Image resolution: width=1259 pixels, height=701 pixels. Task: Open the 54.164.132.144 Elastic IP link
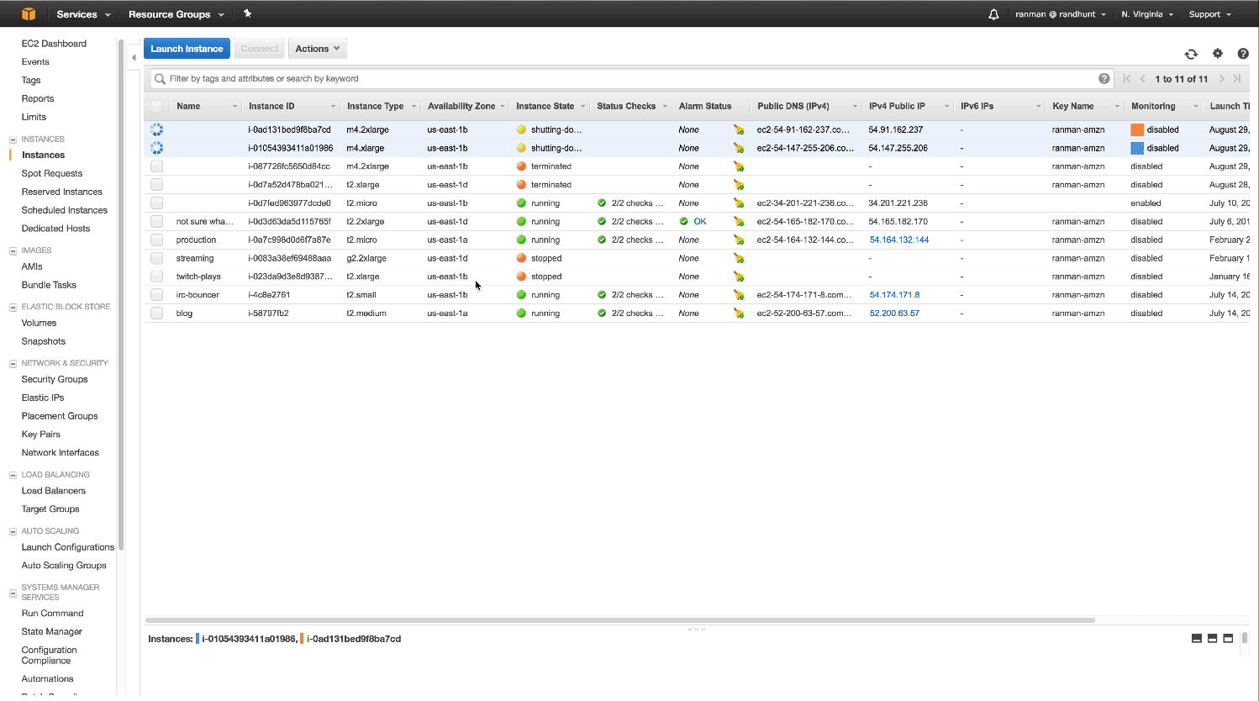[899, 240]
